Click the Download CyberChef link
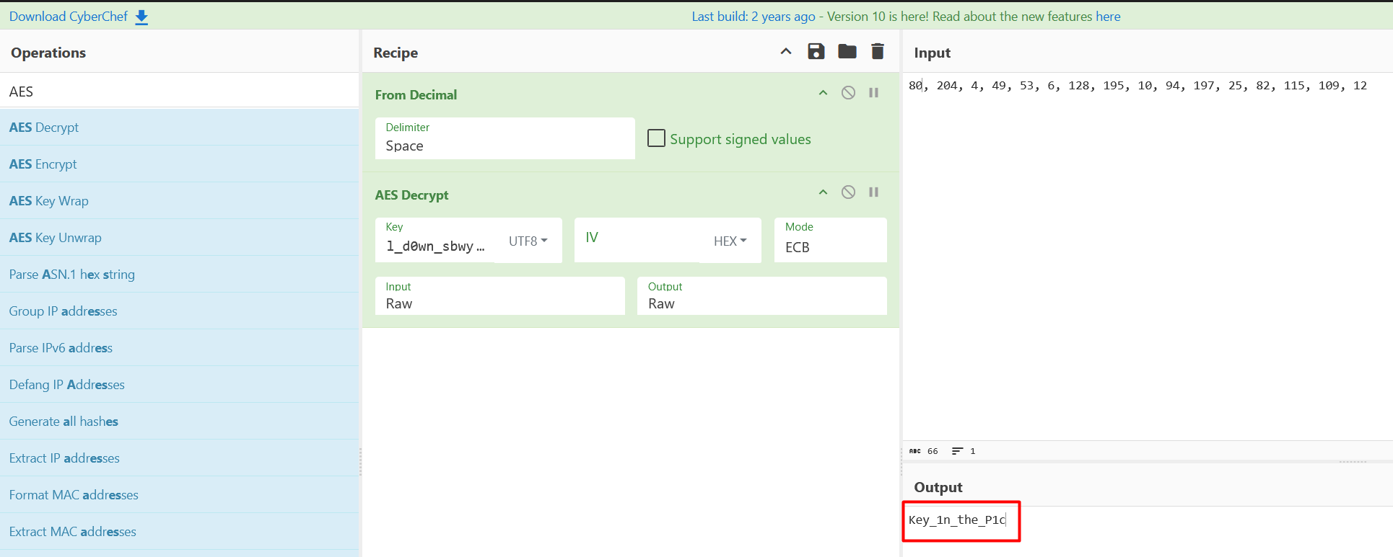This screenshot has height=557, width=1393. click(69, 17)
